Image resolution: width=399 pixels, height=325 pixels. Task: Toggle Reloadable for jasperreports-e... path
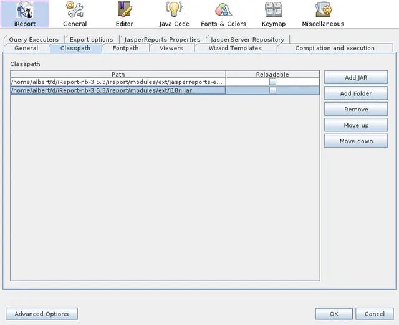[272, 82]
